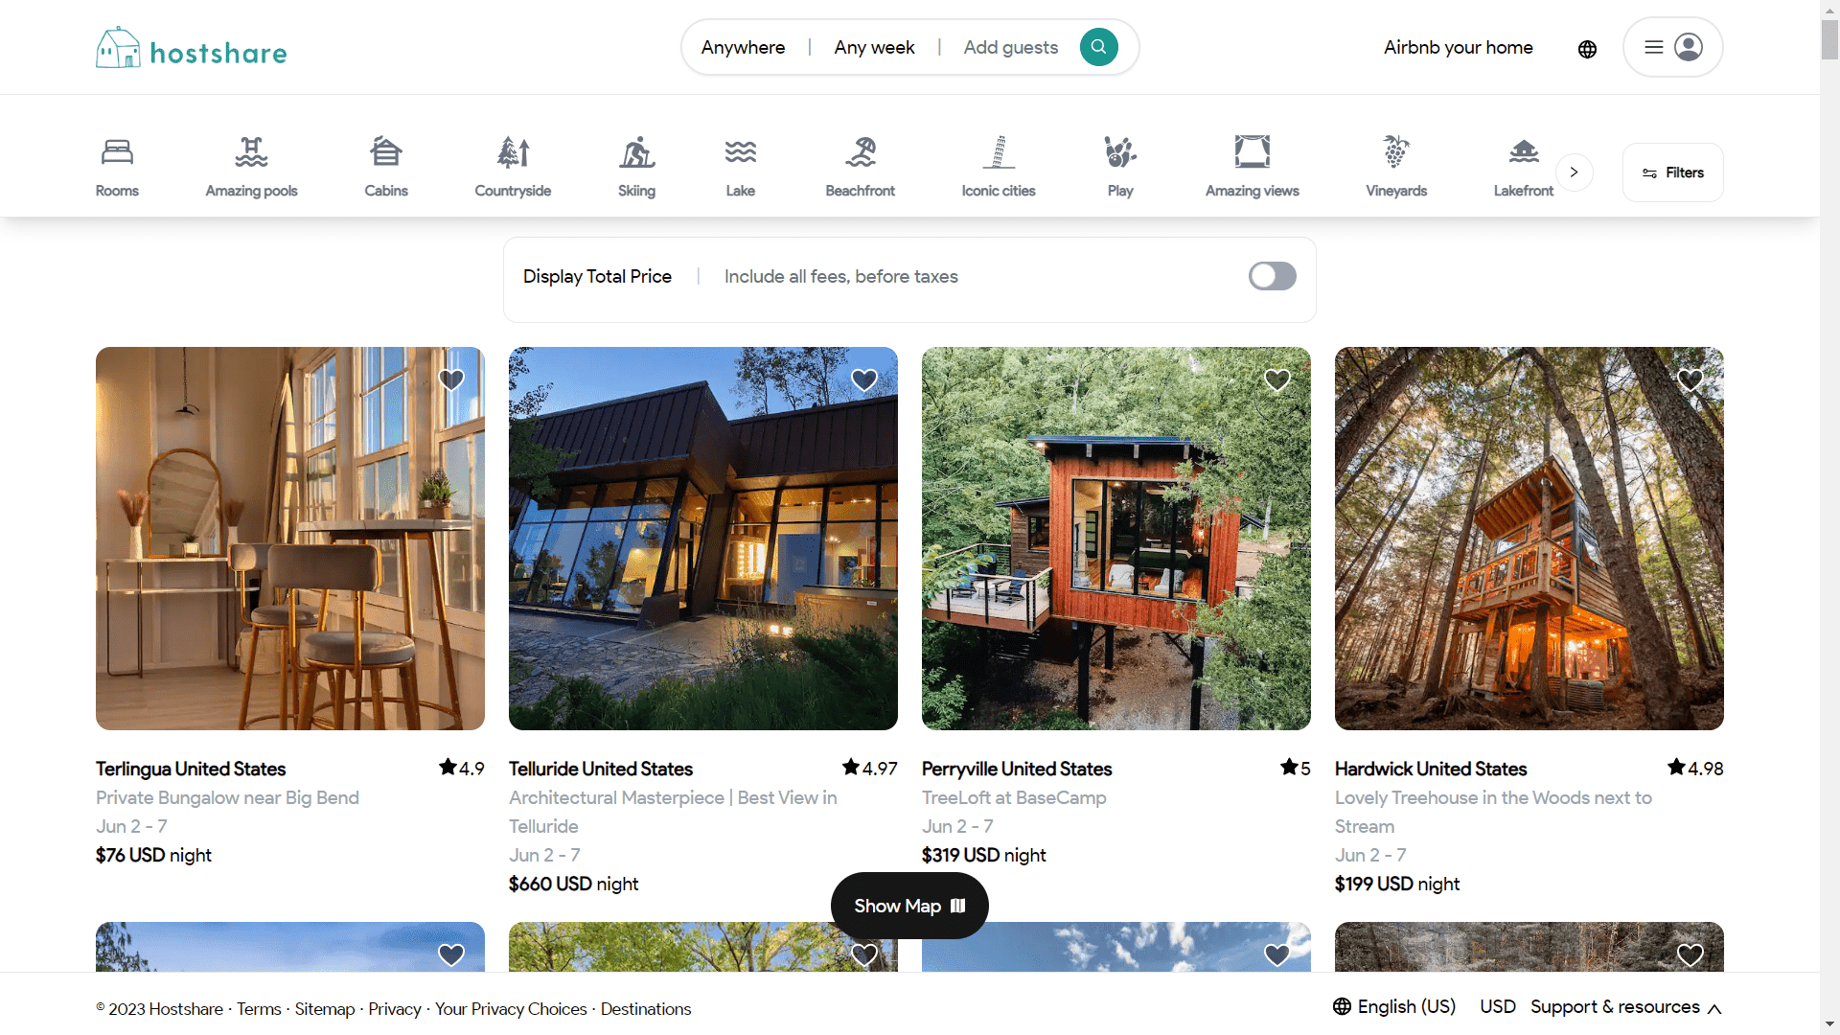Open the Anywhere destination search

[743, 46]
